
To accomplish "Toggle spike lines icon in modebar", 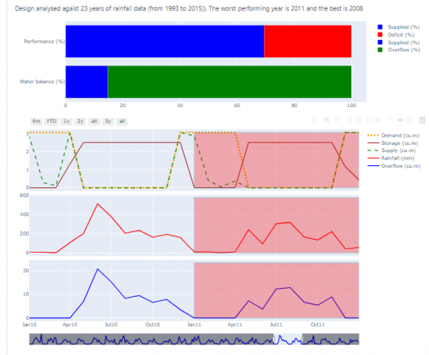I will coord(390,120).
